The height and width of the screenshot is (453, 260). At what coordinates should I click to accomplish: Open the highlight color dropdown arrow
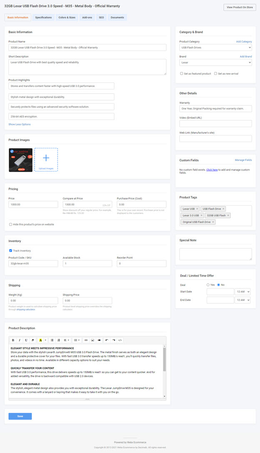tap(45, 340)
